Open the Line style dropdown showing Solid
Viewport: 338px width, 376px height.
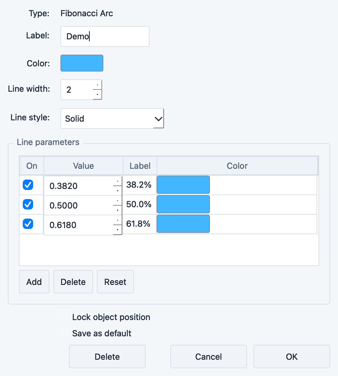coord(112,118)
